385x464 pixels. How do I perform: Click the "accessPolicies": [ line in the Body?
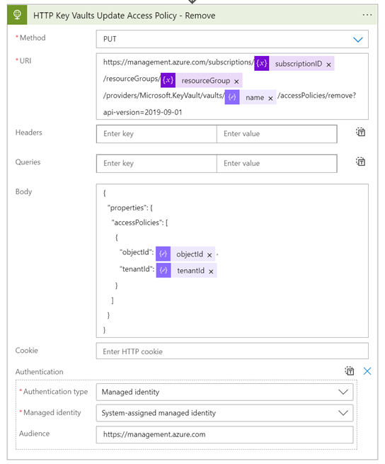pos(139,222)
